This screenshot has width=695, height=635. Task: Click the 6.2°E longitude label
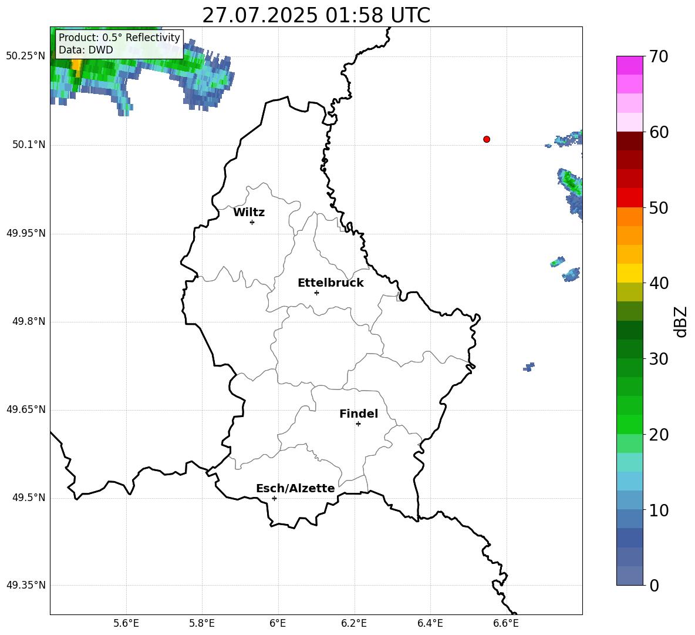point(354,623)
